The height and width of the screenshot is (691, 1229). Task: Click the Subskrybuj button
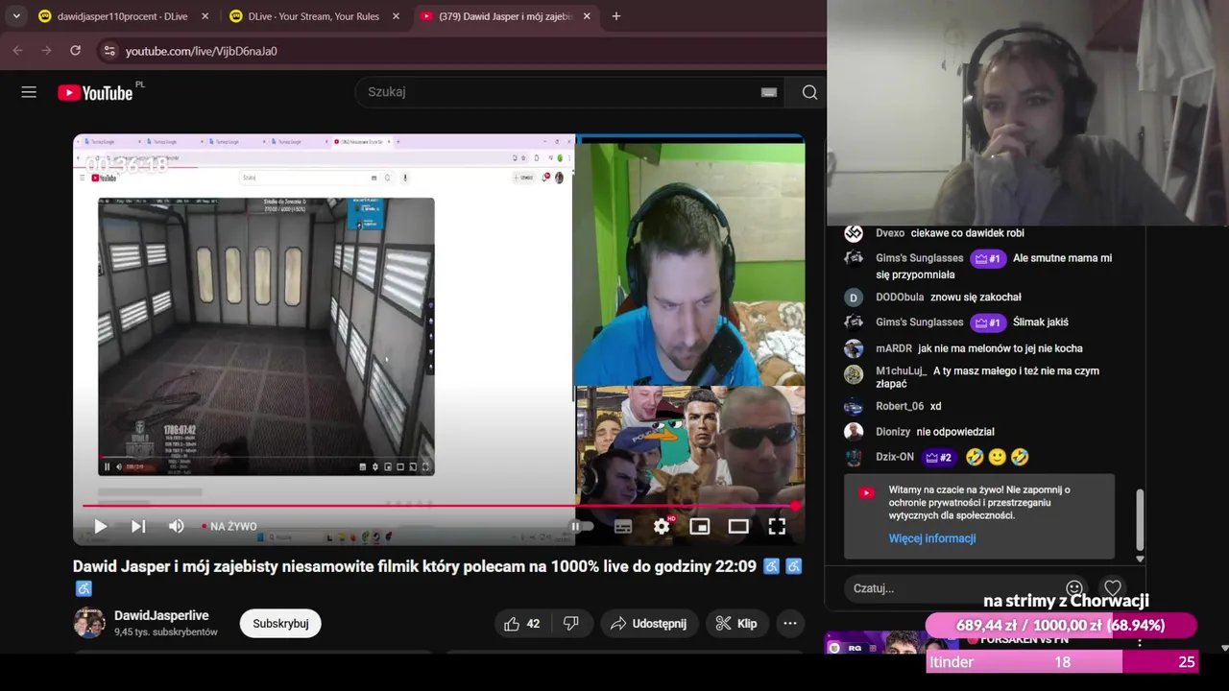point(280,624)
